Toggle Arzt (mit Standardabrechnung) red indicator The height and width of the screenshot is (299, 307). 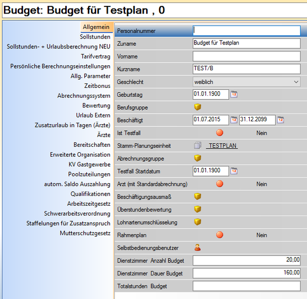[x=219, y=184]
